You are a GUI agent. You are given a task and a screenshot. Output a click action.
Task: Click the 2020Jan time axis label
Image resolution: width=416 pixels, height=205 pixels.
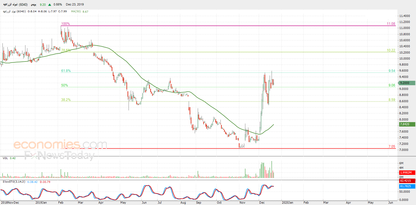287,203
